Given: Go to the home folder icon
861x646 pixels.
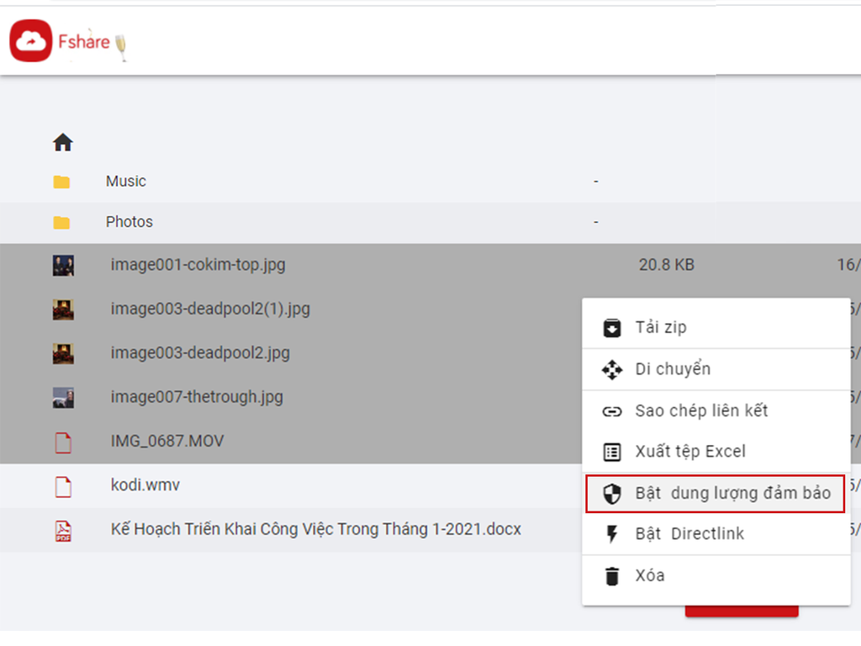Looking at the screenshot, I should point(63,143).
